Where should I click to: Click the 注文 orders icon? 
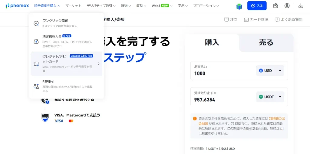click(226, 20)
